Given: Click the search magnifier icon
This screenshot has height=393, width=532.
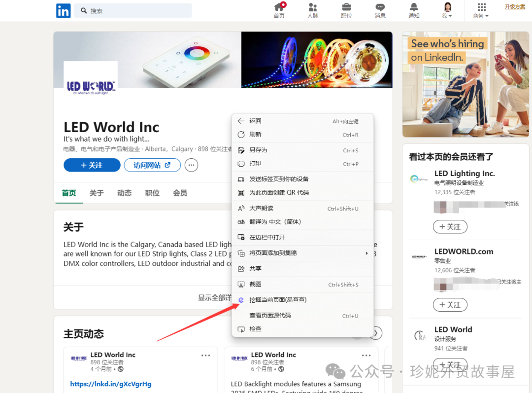Looking at the screenshot, I should click(x=84, y=10).
